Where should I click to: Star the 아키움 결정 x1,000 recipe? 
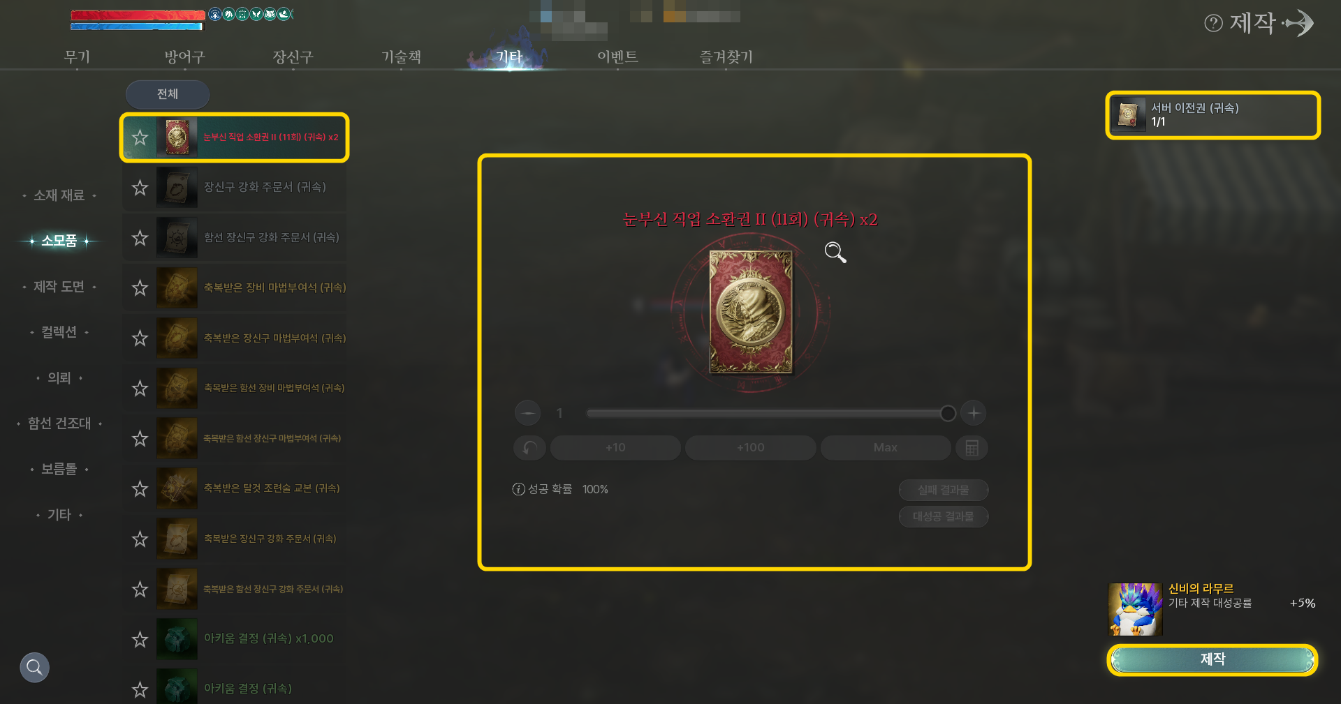pyautogui.click(x=140, y=639)
